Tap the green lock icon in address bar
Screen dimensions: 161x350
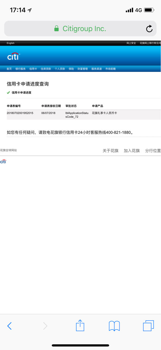click(x=57, y=28)
